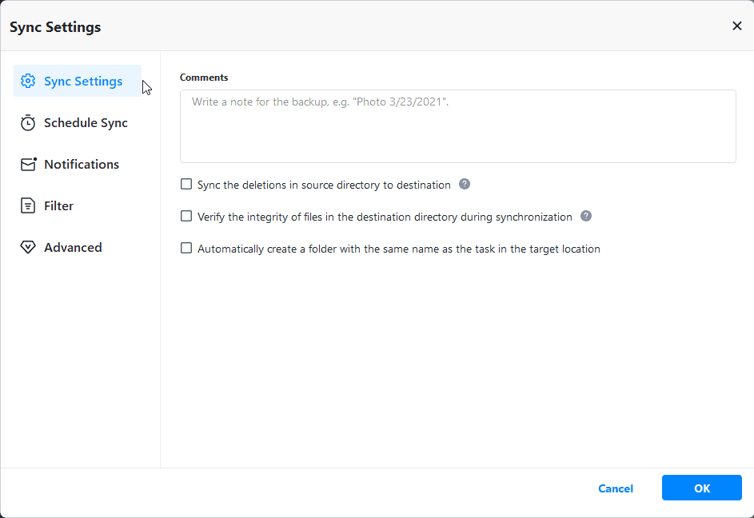Click the document icon for Filter
The width and height of the screenshot is (754, 518).
coord(28,206)
